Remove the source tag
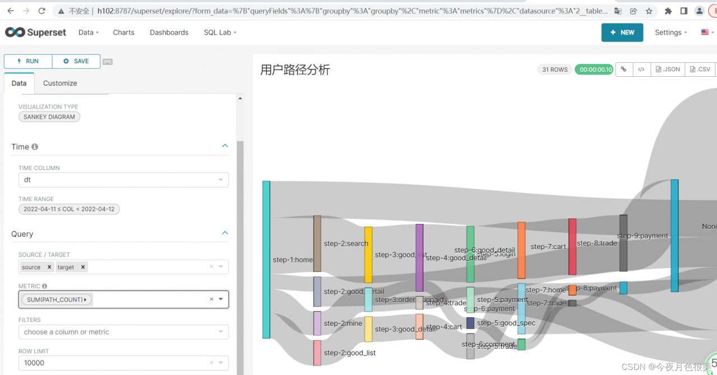This screenshot has width=717, height=375. (49, 267)
